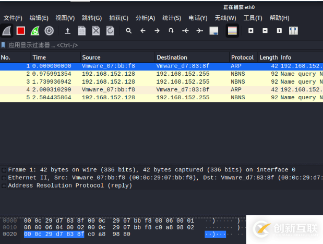323x244 pixels.
Task: Sort packets by Source column header
Action: pos(91,57)
